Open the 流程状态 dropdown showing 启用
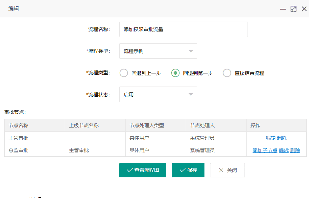Viewport: 309px width, 198px height. (x=158, y=94)
